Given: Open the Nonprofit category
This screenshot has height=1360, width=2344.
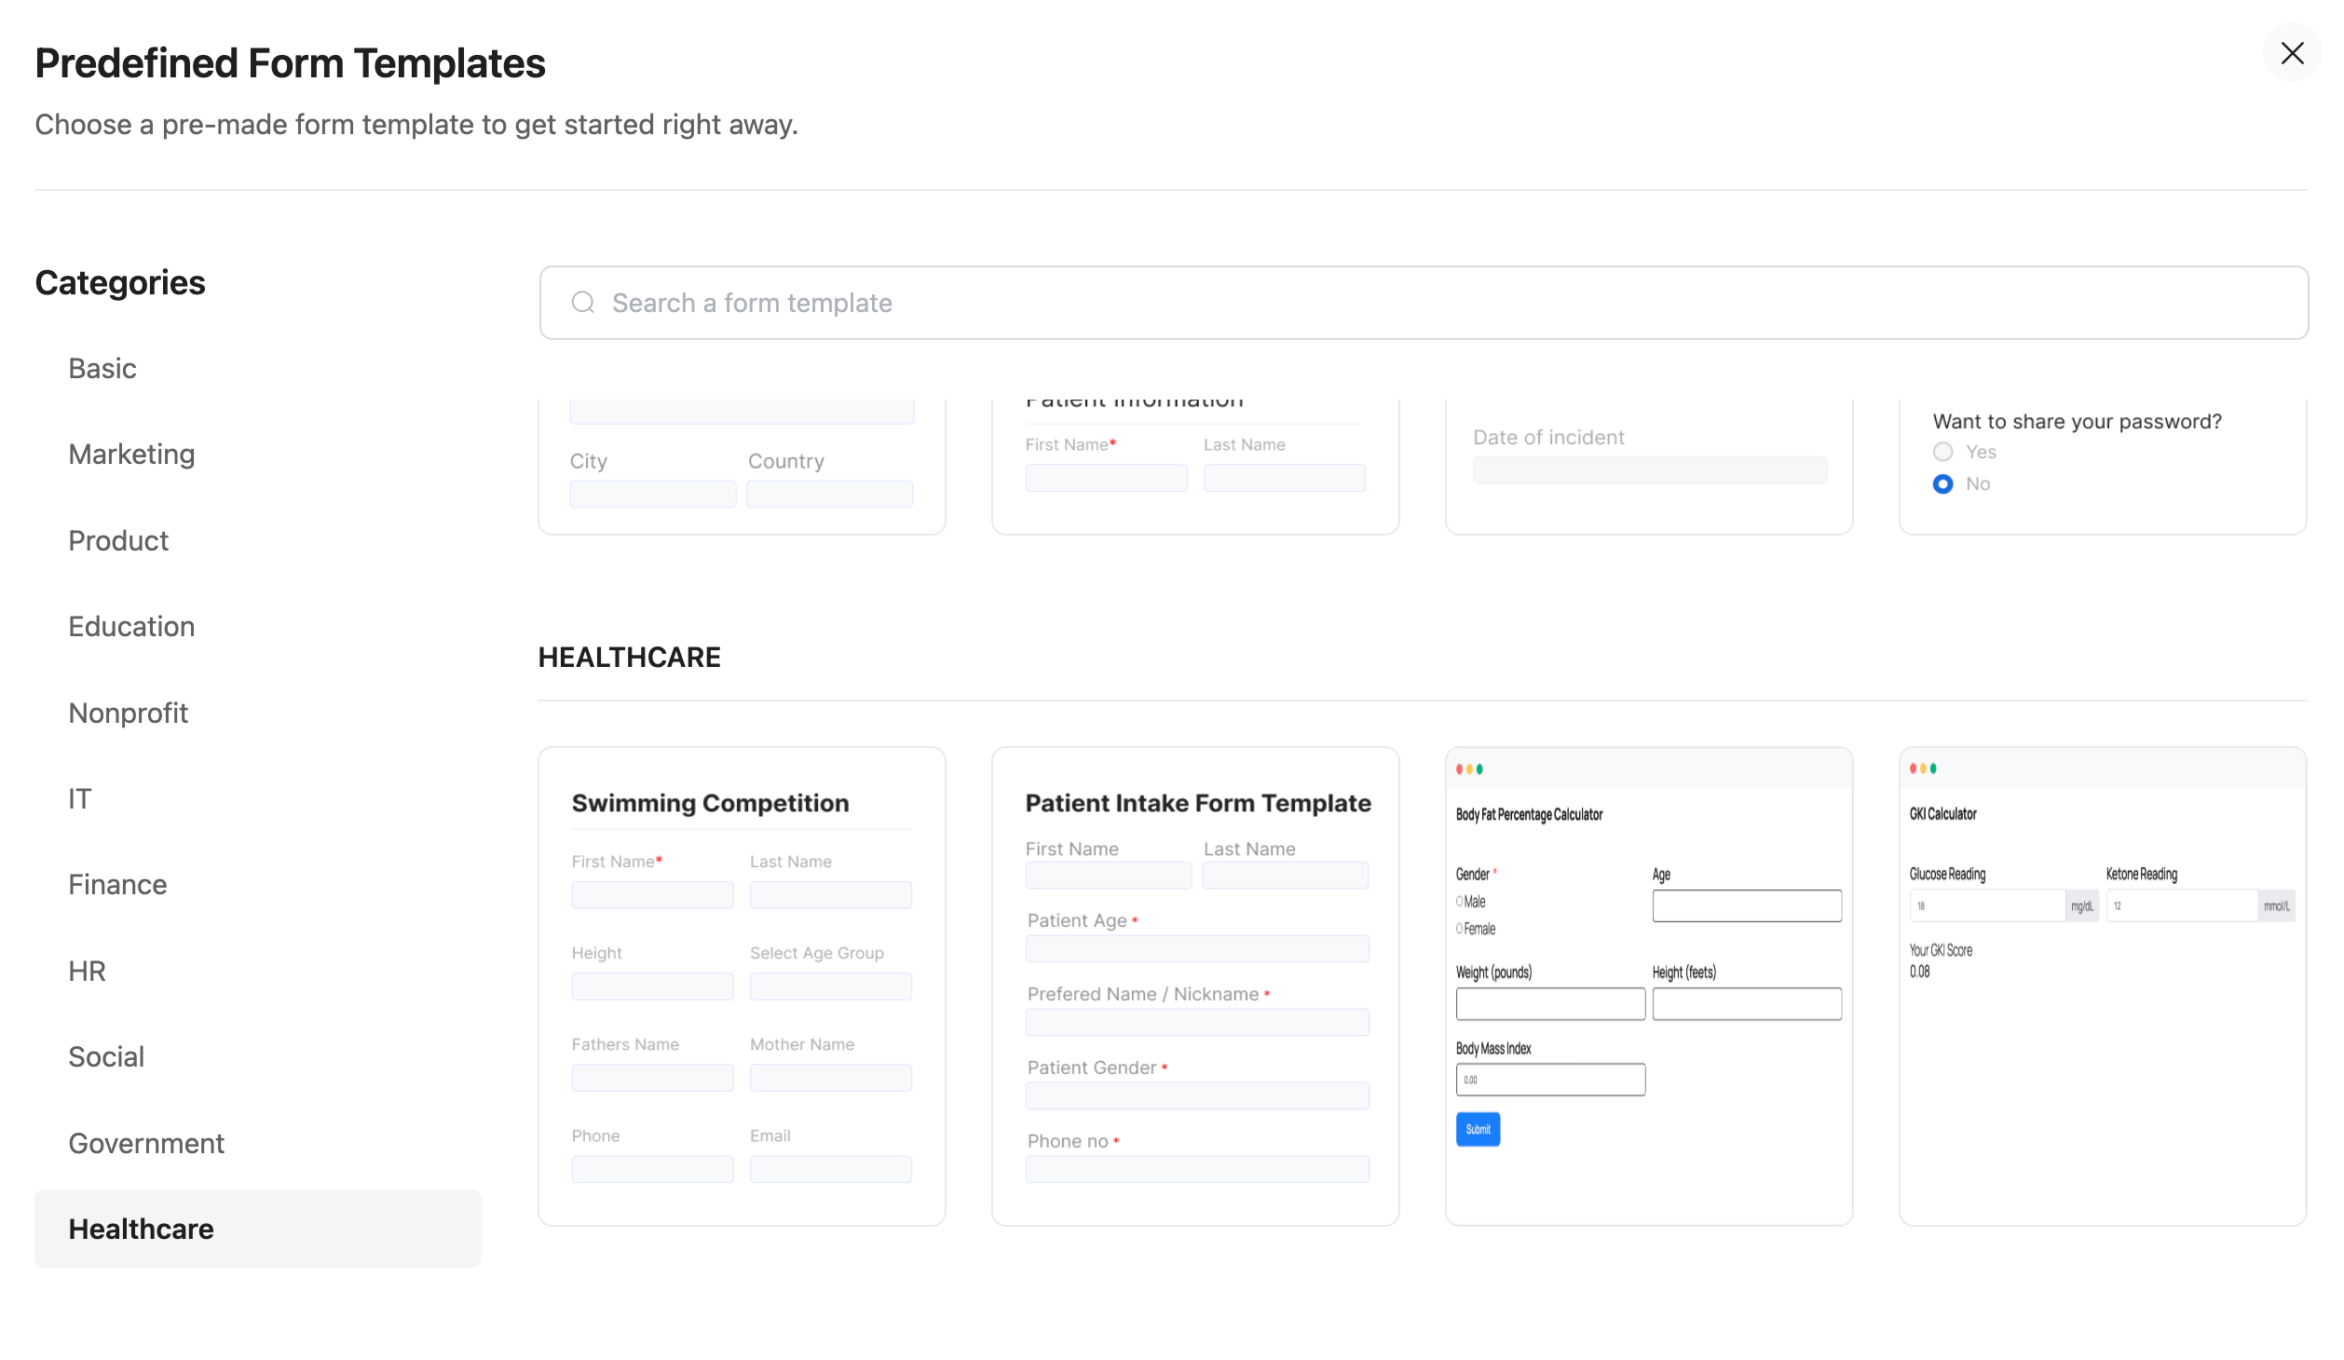Looking at the screenshot, I should pos(129,713).
